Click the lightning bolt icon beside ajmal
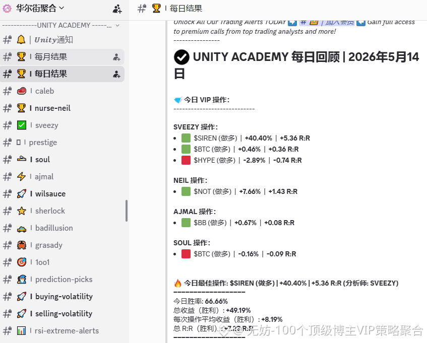This screenshot has width=427, height=343. 22,176
